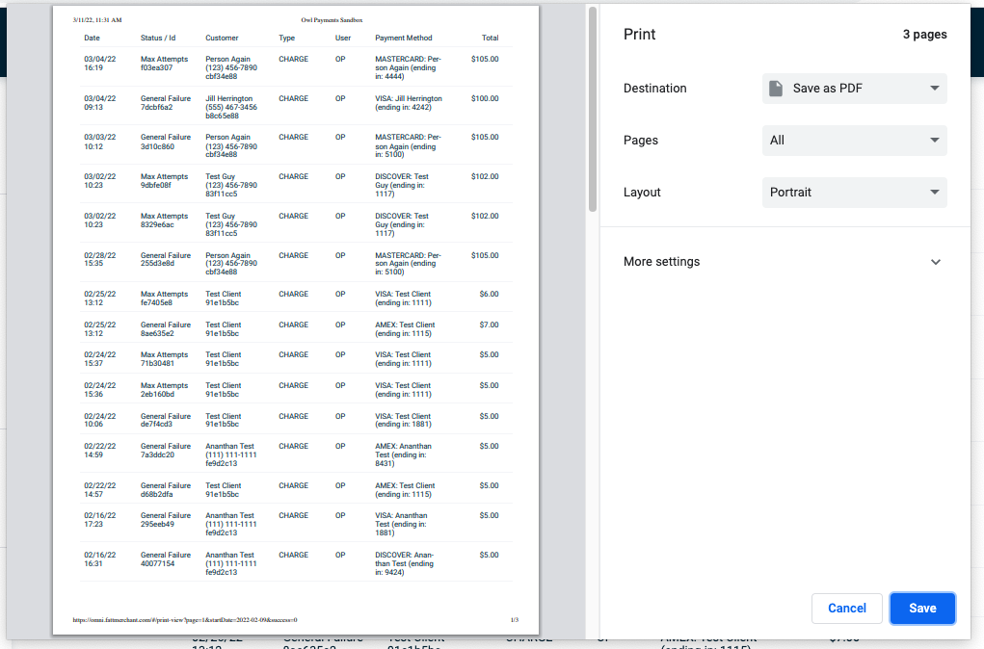Click the PDF document icon in Destination
Screen dimensions: 984x649
[x=776, y=89]
